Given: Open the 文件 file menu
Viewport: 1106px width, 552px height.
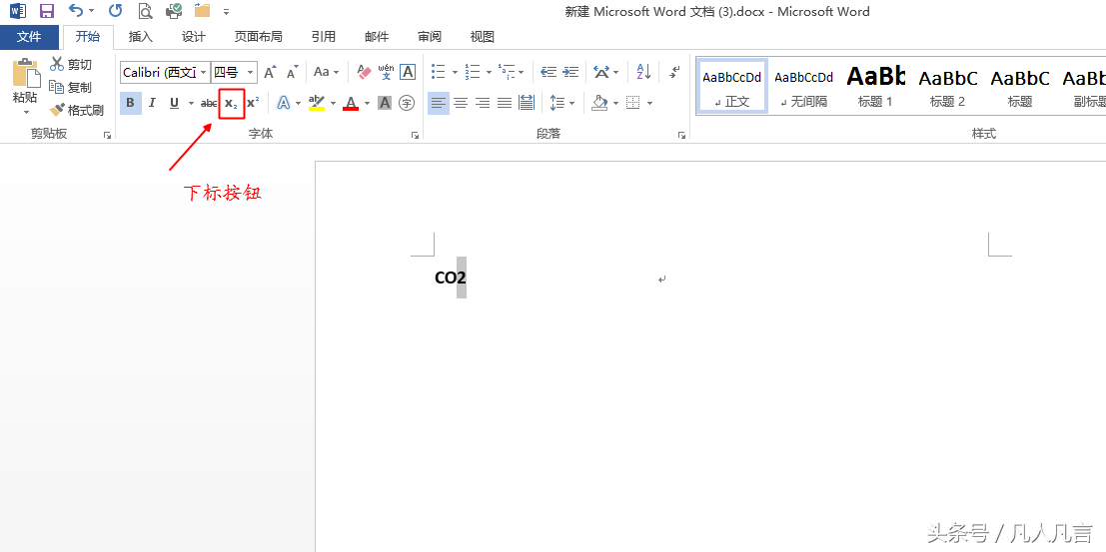Looking at the screenshot, I should tap(29, 37).
